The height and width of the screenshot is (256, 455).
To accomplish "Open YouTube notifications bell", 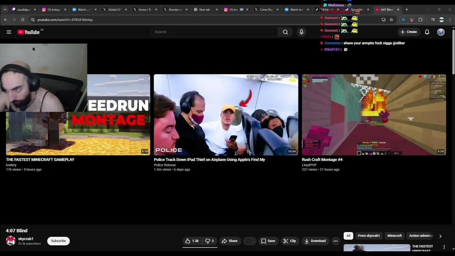I will coord(427,32).
